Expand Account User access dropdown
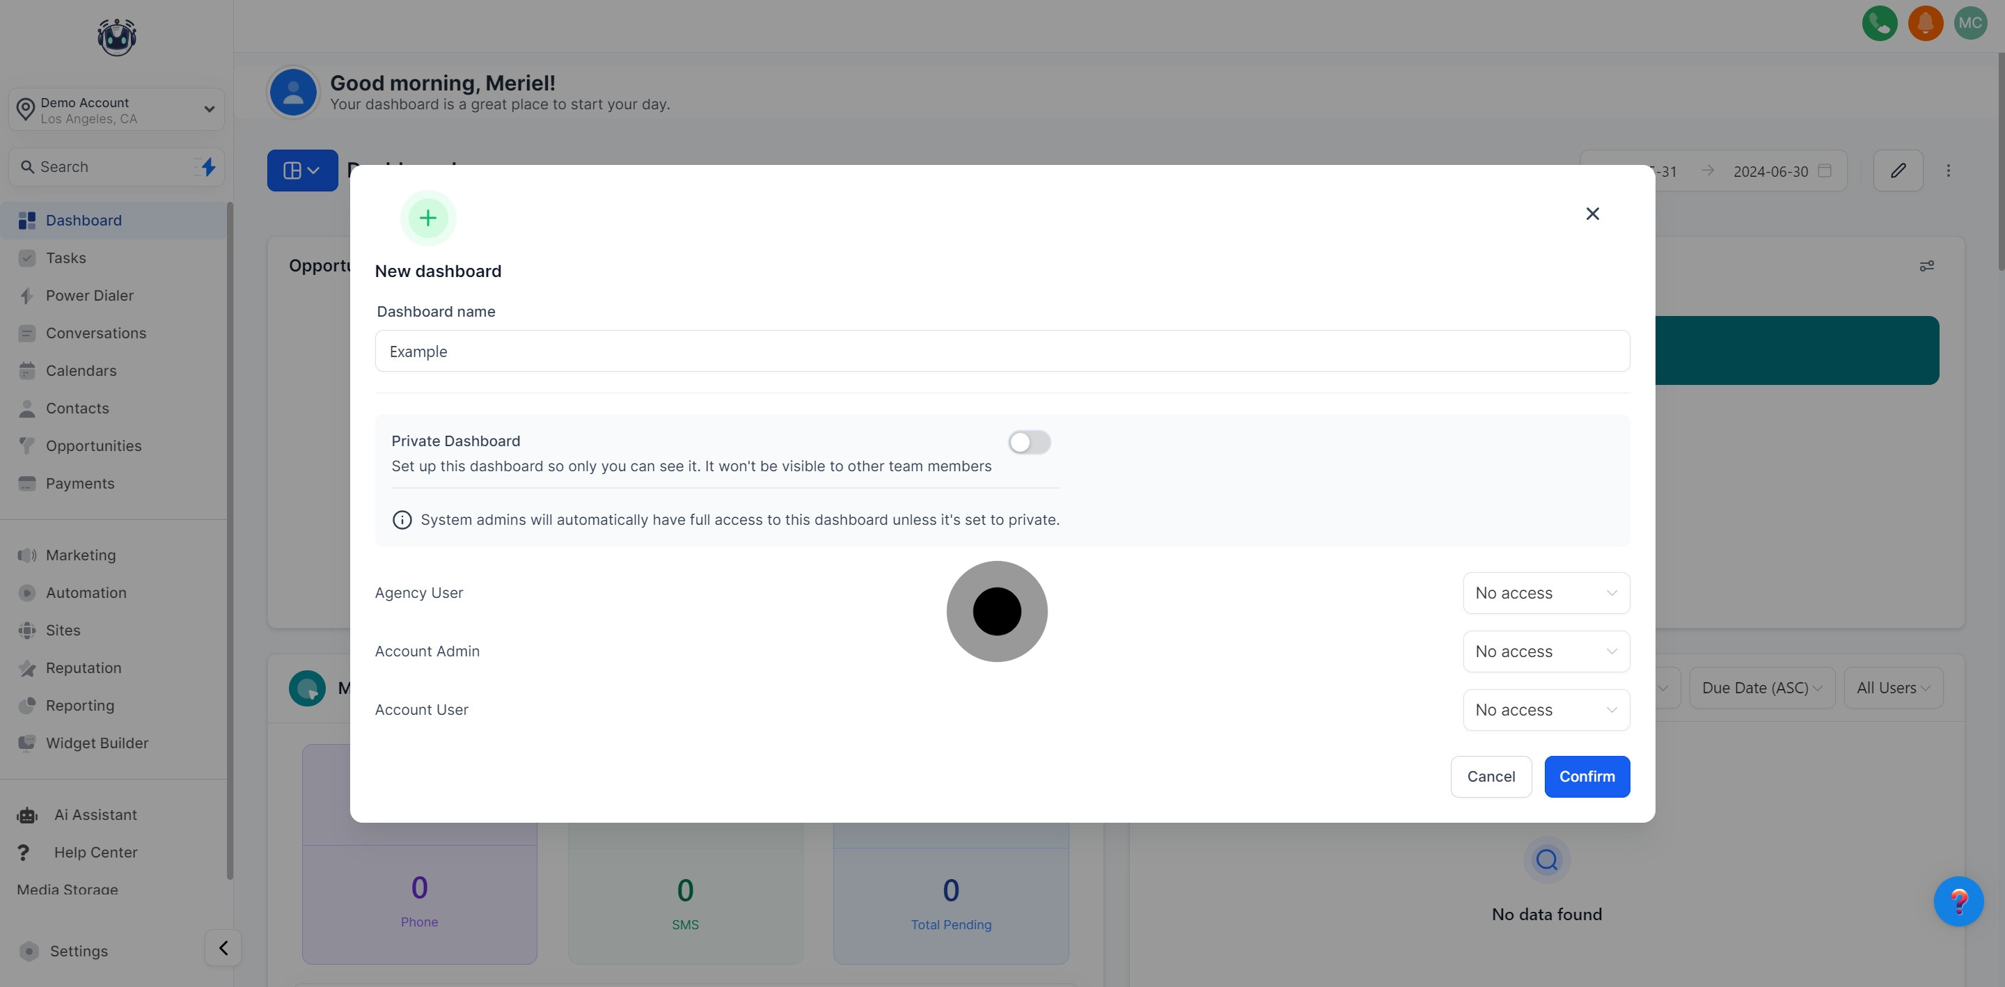The image size is (2005, 987). [1546, 710]
